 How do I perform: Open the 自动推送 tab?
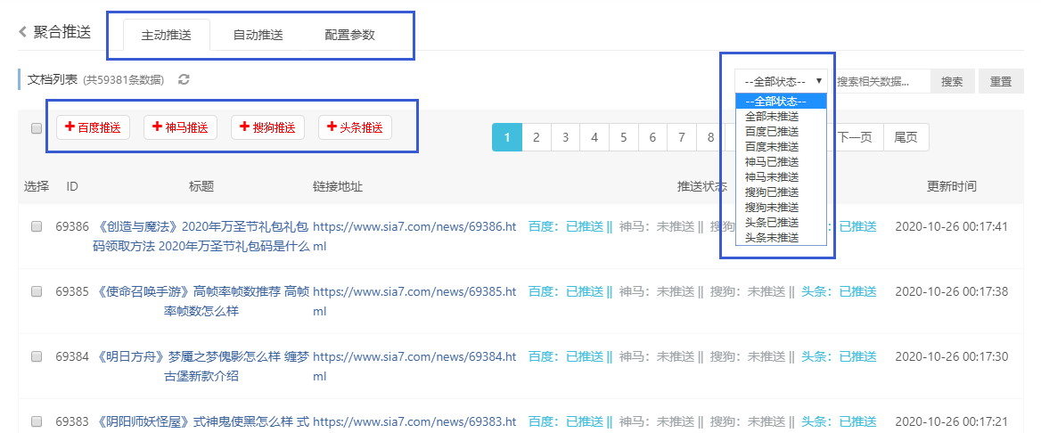(258, 36)
